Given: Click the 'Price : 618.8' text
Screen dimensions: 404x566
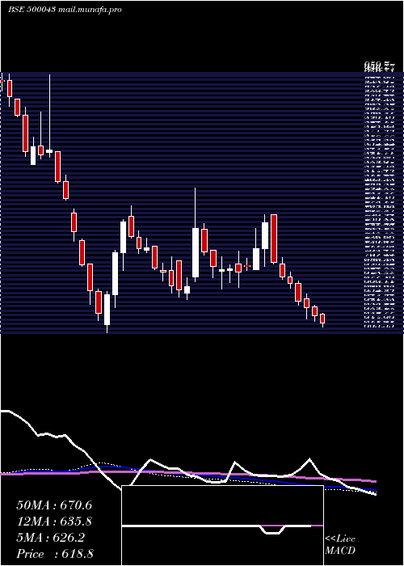Looking at the screenshot, I should 55,554.
